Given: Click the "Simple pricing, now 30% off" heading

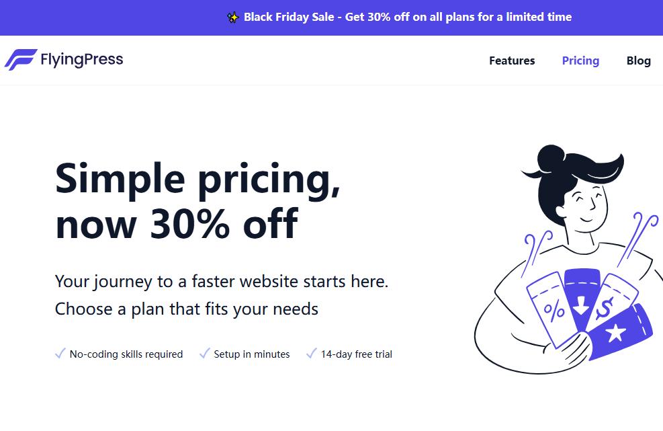Looking at the screenshot, I should (197, 201).
